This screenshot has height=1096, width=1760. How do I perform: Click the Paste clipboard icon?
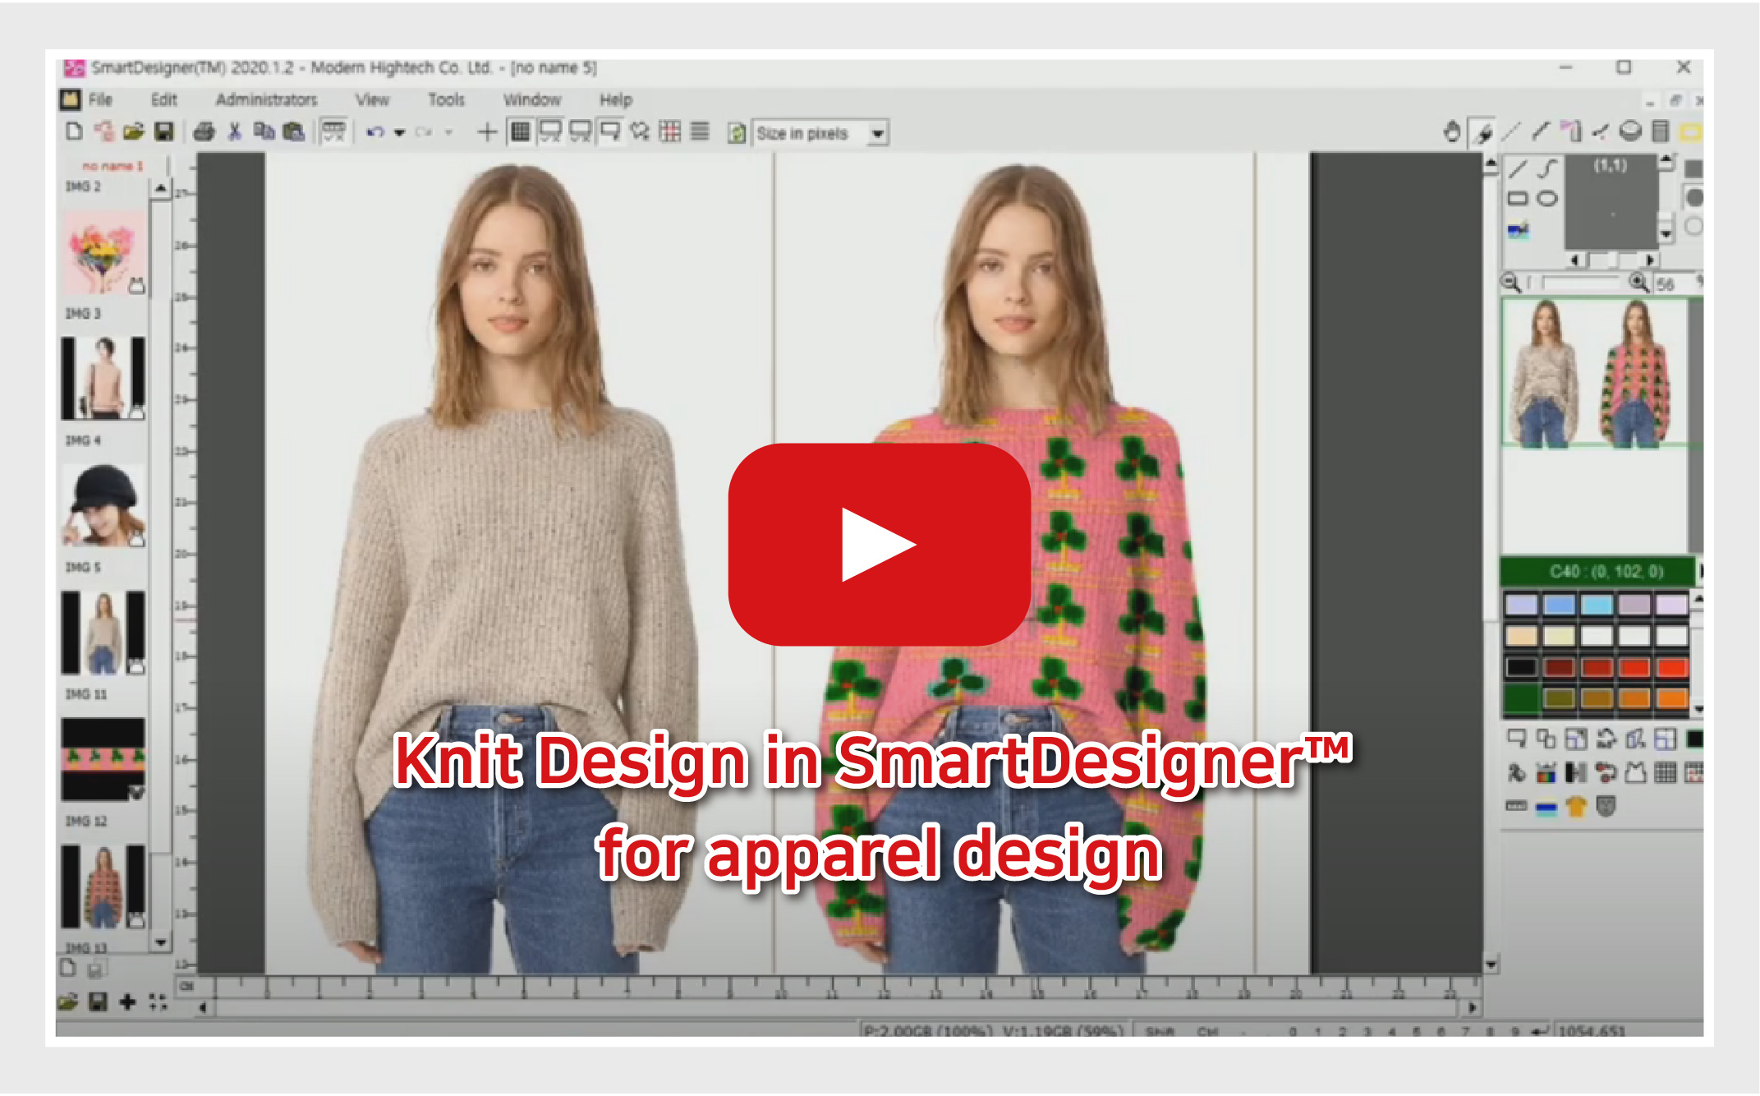293,131
